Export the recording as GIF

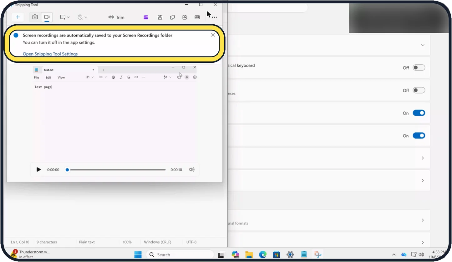pyautogui.click(x=197, y=17)
